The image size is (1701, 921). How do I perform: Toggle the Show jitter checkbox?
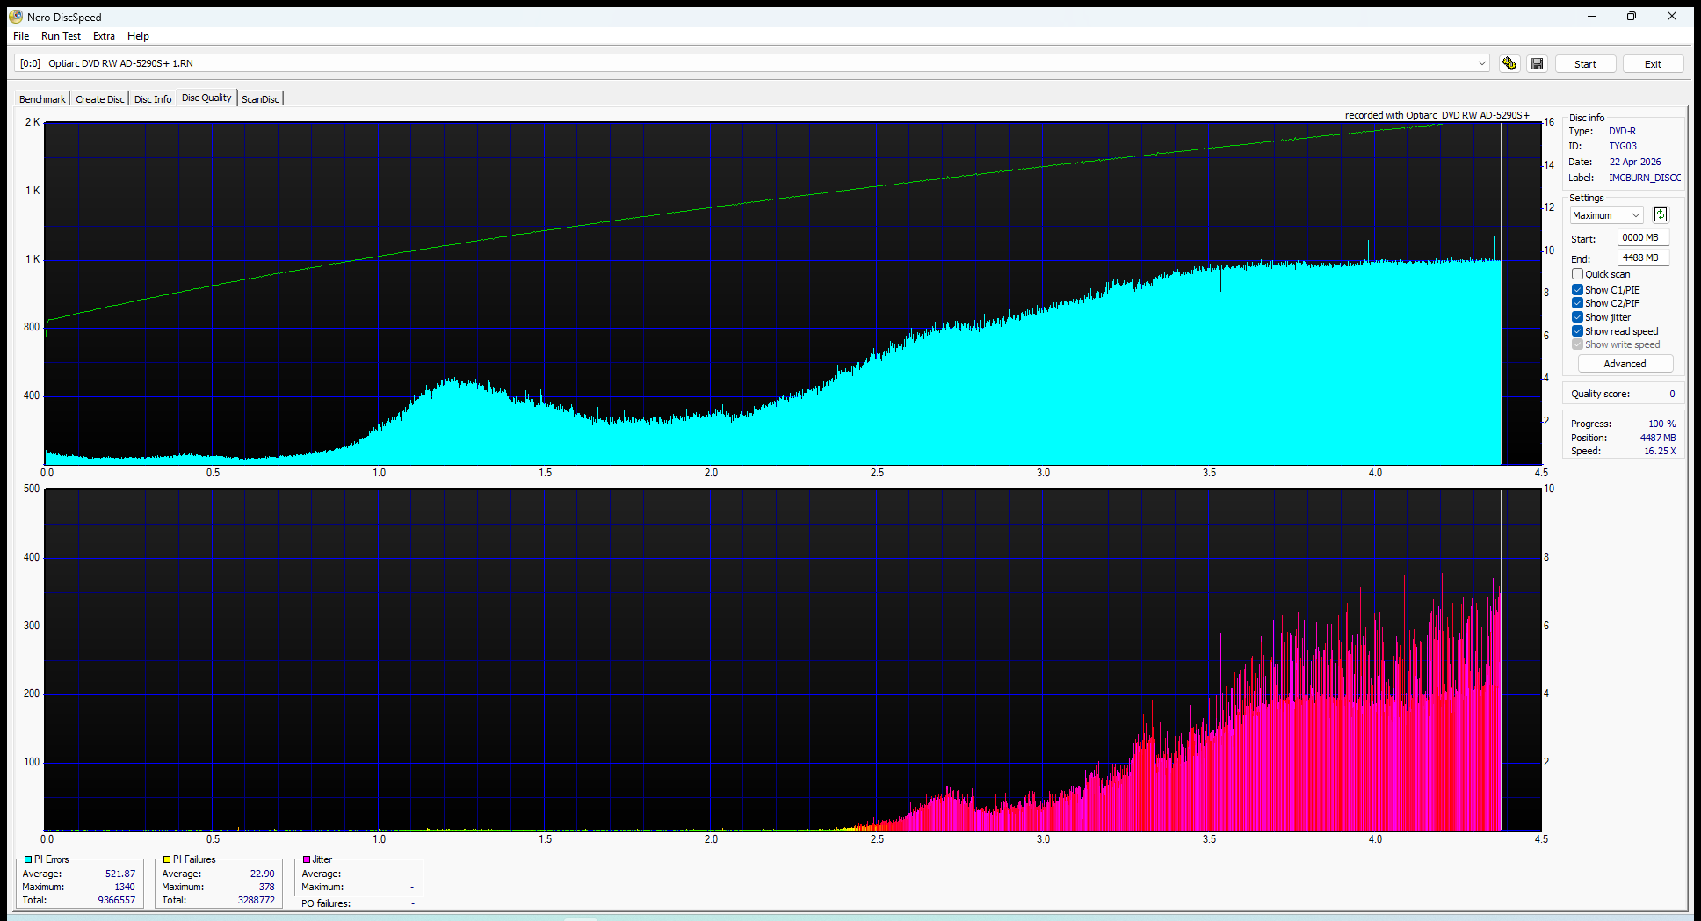tap(1577, 317)
